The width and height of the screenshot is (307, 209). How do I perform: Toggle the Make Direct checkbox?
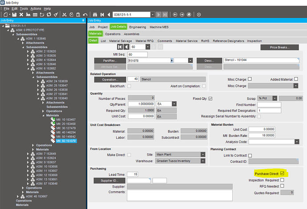129,155
